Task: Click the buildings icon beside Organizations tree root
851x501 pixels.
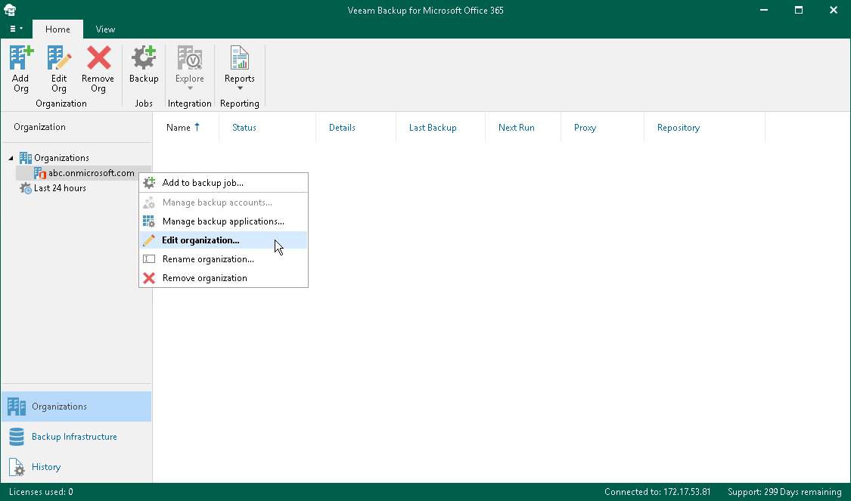Action: tap(26, 158)
